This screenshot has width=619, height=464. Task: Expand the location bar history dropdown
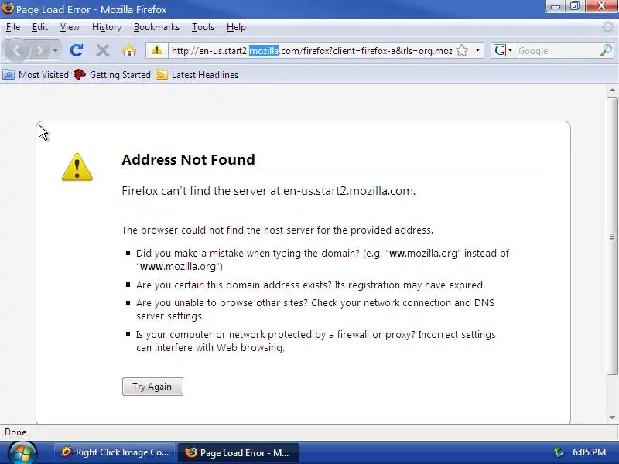tap(477, 50)
